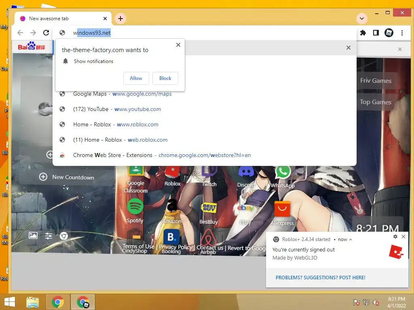The image size is (414, 310).
Task: Close the notification permission popup
Action: [x=178, y=45]
